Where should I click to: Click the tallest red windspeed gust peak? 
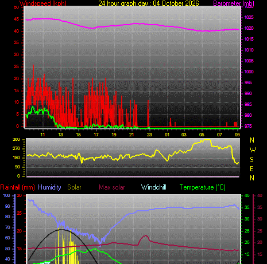[x=33, y=66]
